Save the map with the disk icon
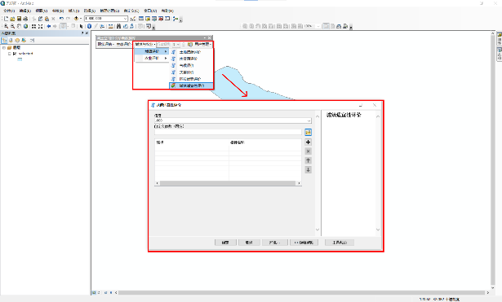Viewport: 502px width, 302px height. (19, 19)
